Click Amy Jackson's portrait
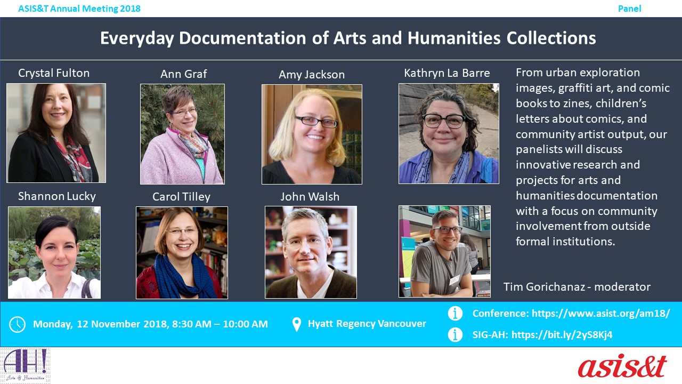 [312, 134]
